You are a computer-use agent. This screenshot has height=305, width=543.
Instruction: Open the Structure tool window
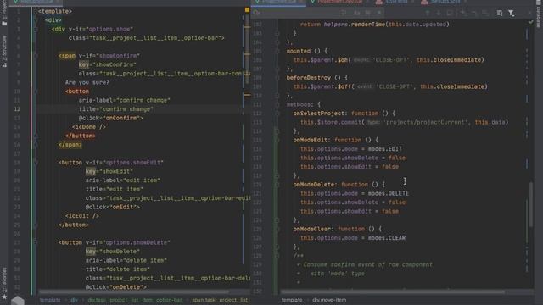pos(4,51)
